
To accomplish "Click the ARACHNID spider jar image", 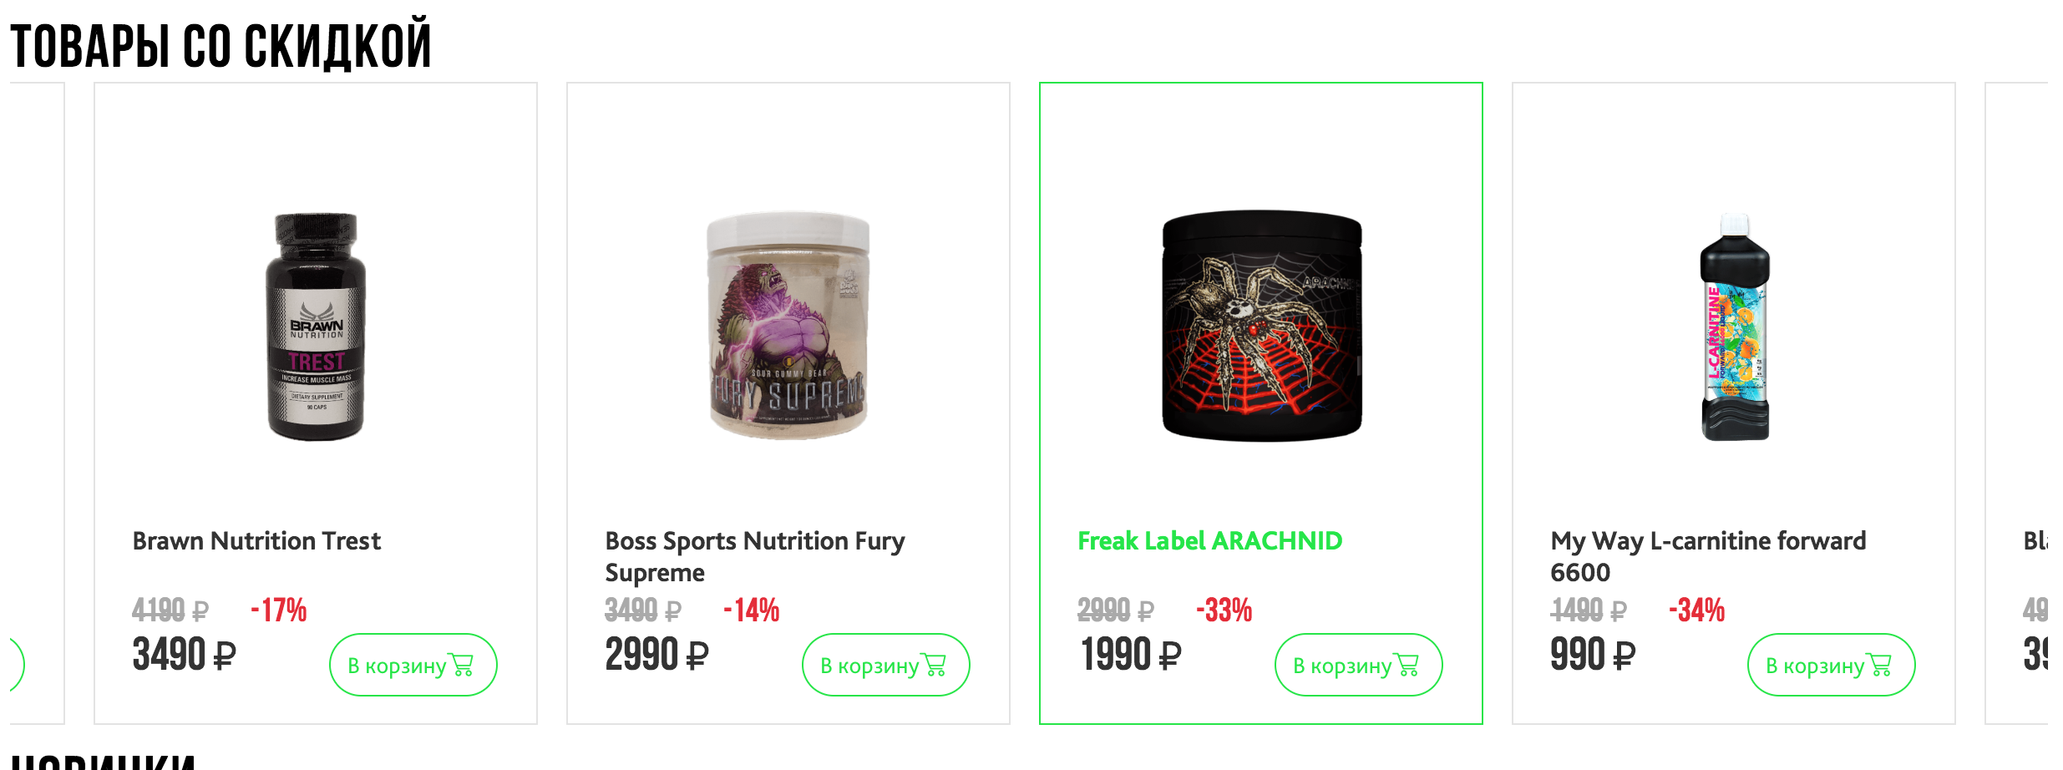I will point(1261,326).
